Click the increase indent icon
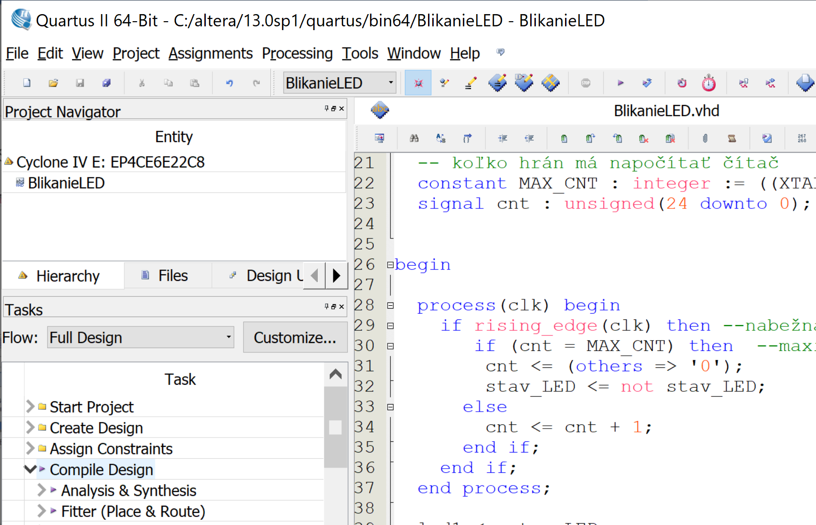The image size is (816, 525). tap(502, 138)
